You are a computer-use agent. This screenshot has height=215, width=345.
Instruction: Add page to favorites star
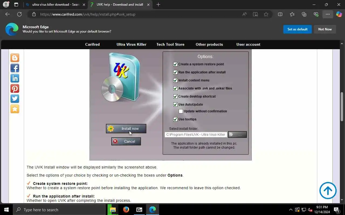point(266,14)
